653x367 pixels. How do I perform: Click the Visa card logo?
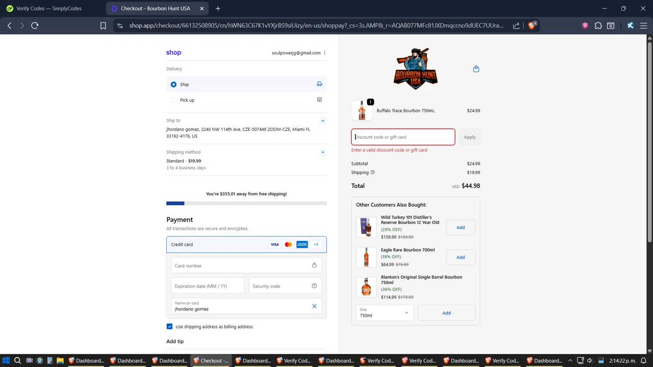[275, 244]
